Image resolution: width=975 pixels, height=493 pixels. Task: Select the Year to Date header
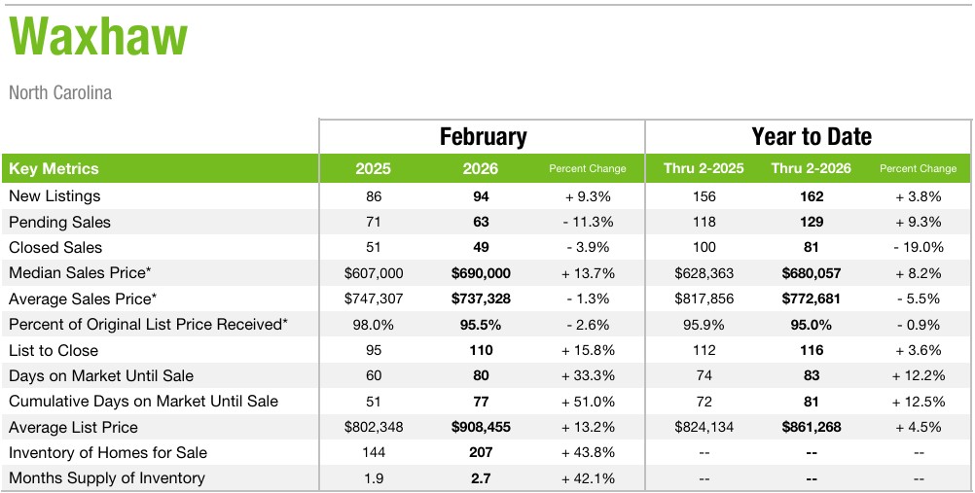click(x=811, y=137)
